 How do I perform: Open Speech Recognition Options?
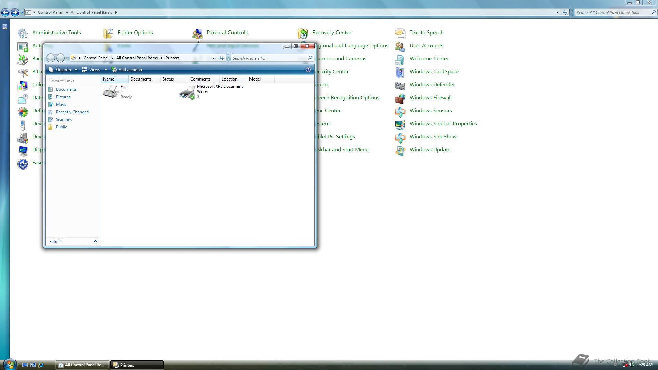pos(348,98)
